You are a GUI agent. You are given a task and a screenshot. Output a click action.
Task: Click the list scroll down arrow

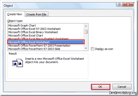(x=86, y=48)
